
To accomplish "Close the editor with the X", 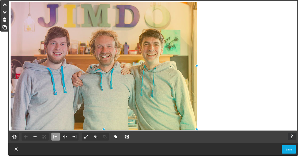I will pyautogui.click(x=16, y=149).
